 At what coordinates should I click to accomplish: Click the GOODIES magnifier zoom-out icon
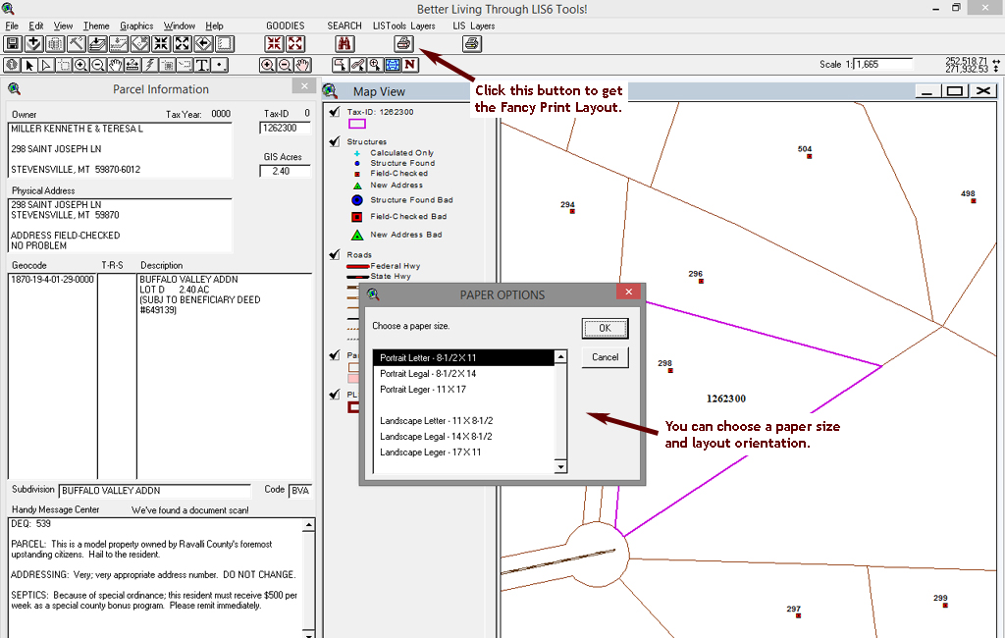click(286, 65)
